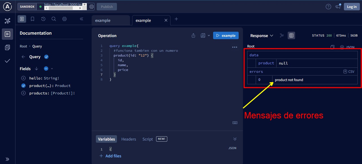Switch to the first example tab
The height and width of the screenshot is (164, 362).
(x=111, y=20)
